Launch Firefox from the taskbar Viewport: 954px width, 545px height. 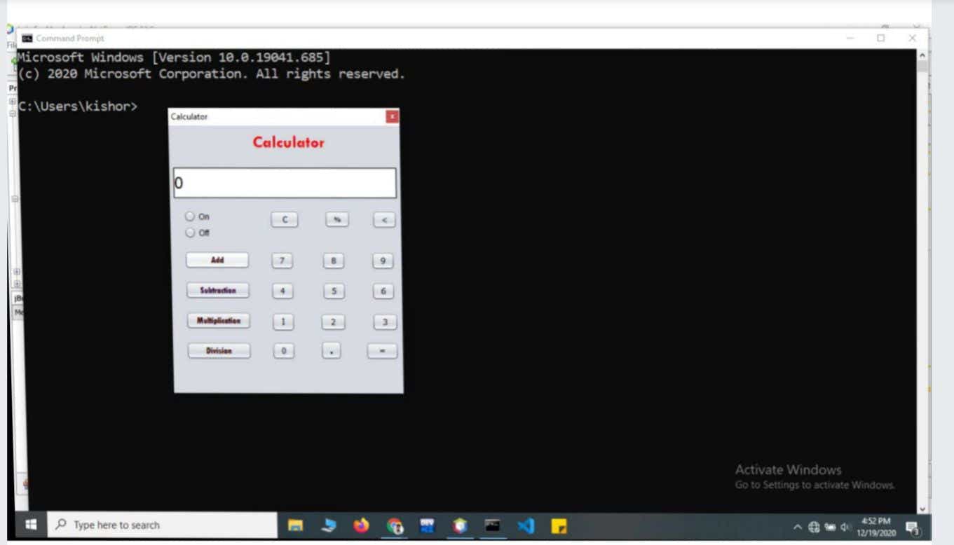point(361,525)
